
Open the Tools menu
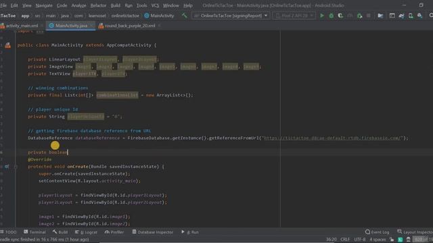click(x=141, y=5)
